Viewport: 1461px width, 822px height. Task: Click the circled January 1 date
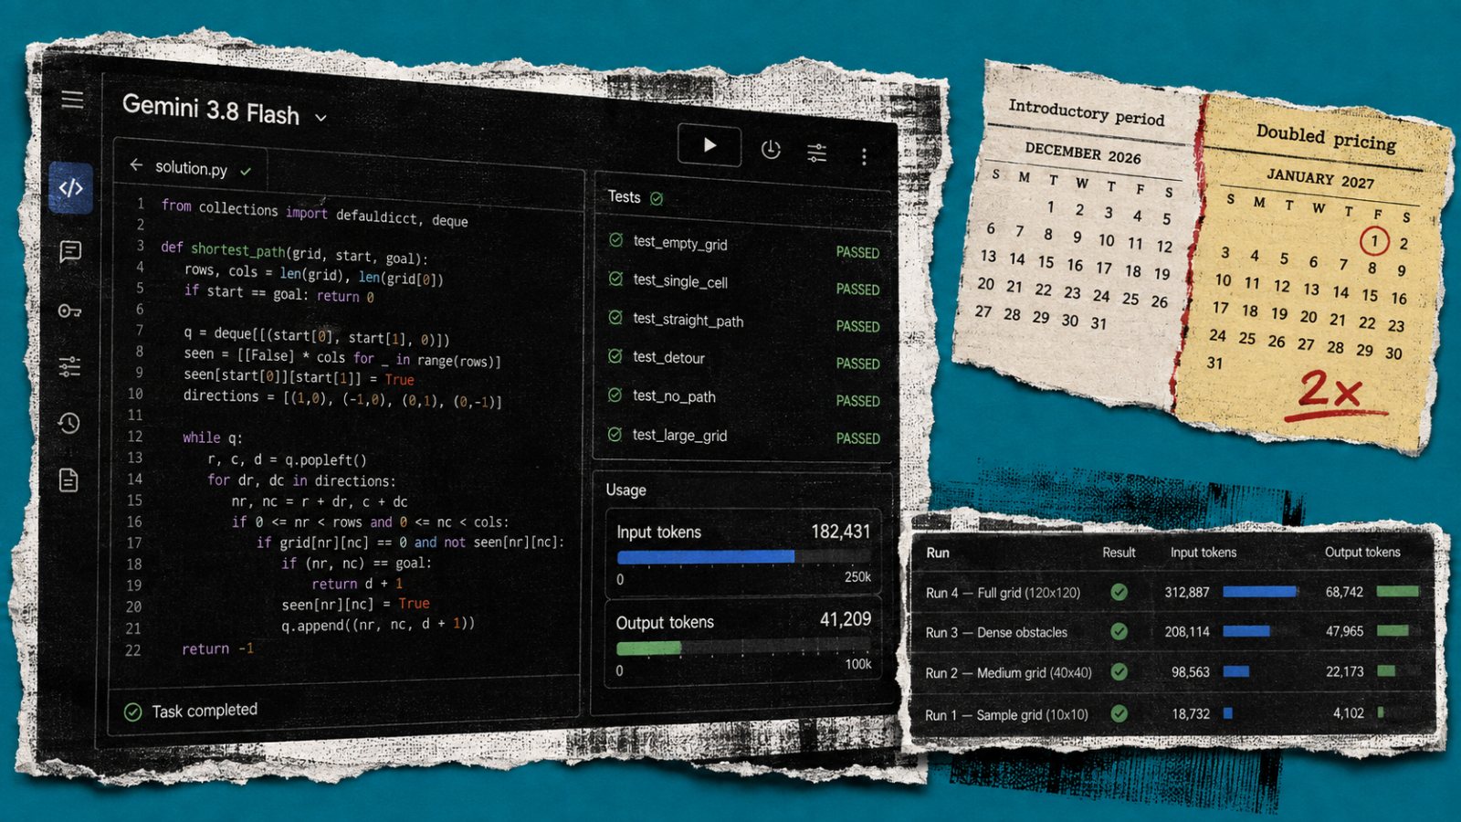coord(1374,241)
